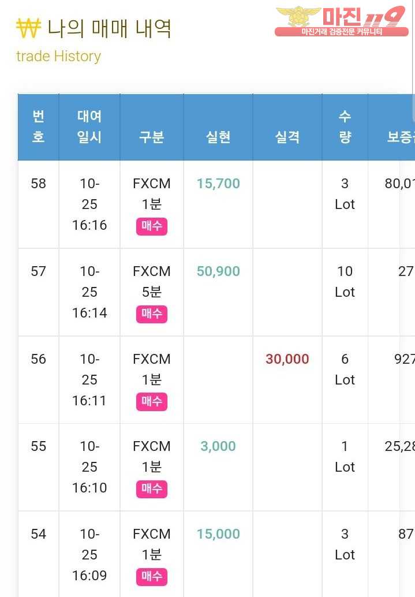Screen dimensions: 415x597
Task: Click the 매수 badge in row 57
Action: click(152, 314)
